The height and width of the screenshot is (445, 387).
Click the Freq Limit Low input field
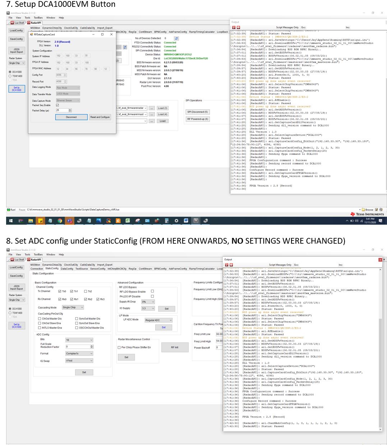tap(219, 334)
